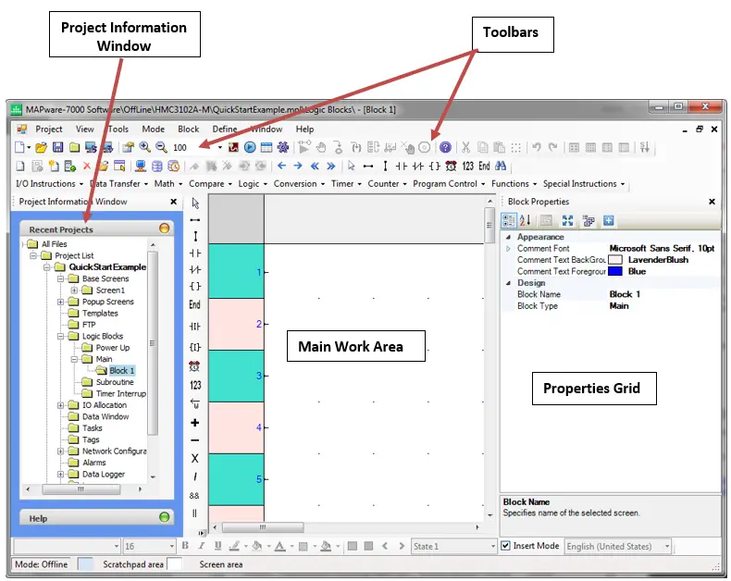Image resolution: width=731 pixels, height=581 pixels.
Task: Click the alphabetical sort icon in Block Properties
Action: [526, 220]
